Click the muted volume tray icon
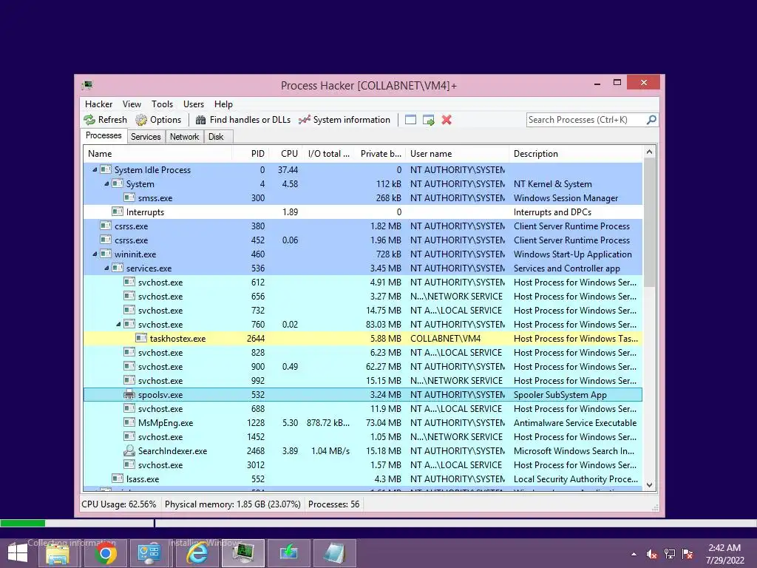This screenshot has width=757, height=568. 651,554
